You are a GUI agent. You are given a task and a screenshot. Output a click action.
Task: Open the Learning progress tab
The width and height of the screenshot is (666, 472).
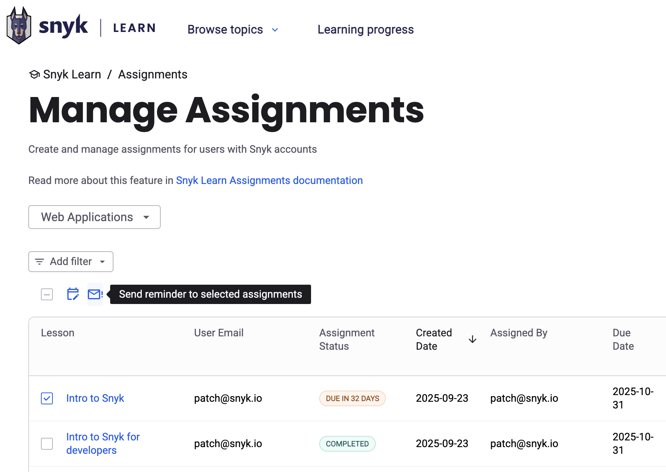[365, 30]
